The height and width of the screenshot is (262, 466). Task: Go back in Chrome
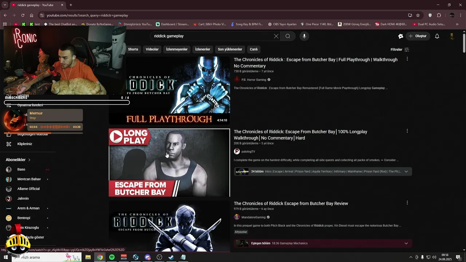pos(5,15)
